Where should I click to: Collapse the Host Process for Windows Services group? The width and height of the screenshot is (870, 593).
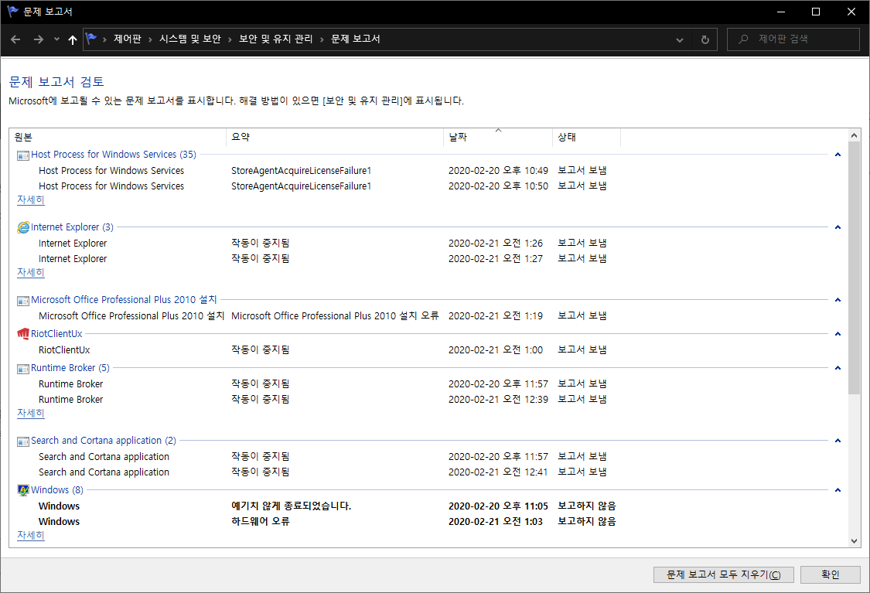[838, 155]
